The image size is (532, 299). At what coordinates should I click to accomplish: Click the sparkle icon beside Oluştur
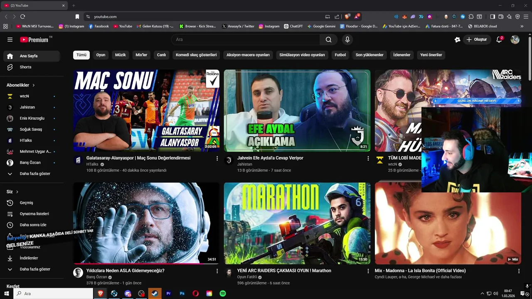click(457, 39)
